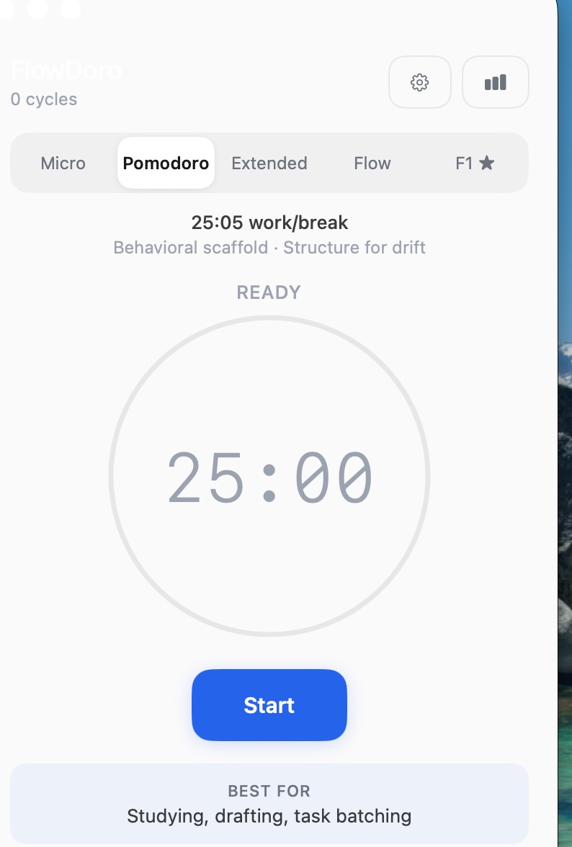Open the statistics bar chart icon
Viewport: 572px width, 847px height.
click(x=495, y=82)
